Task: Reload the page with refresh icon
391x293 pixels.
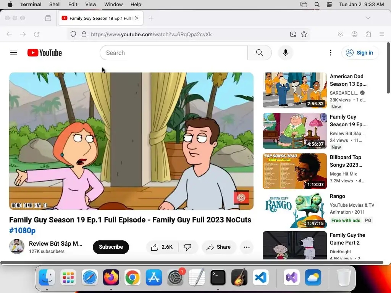Action: 37,34
